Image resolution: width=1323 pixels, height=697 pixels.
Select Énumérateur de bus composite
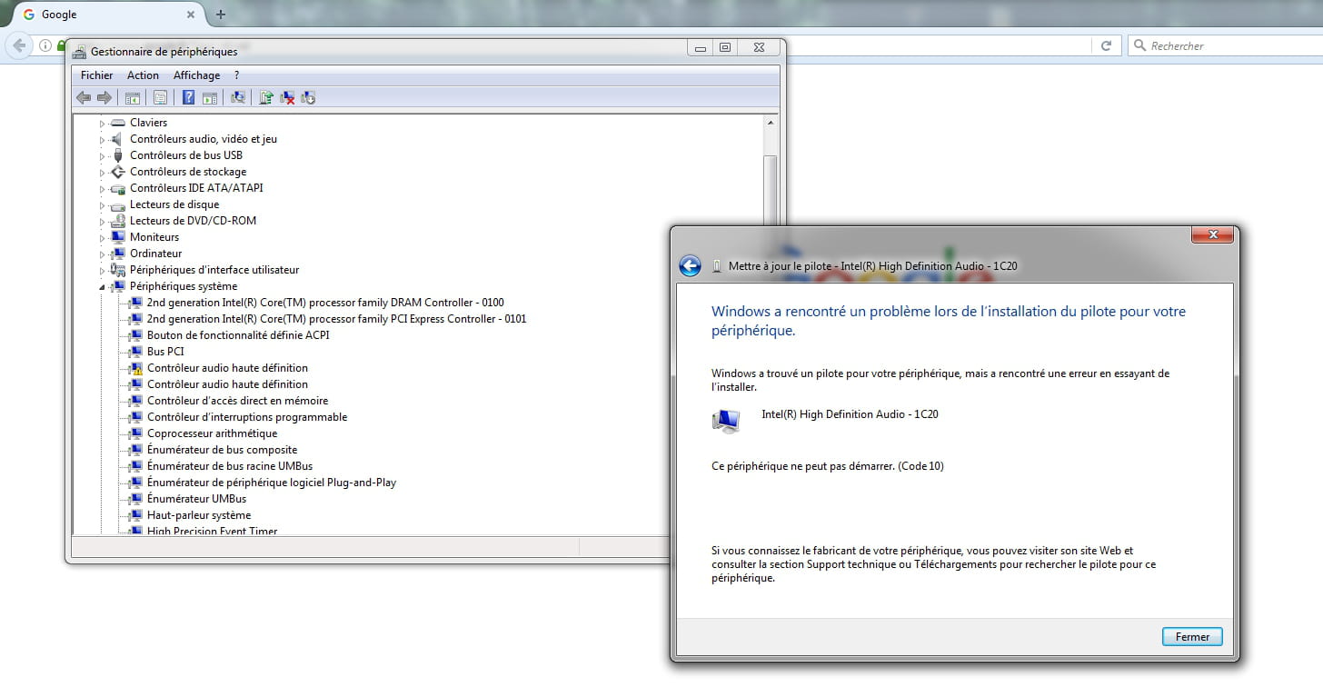pos(222,450)
